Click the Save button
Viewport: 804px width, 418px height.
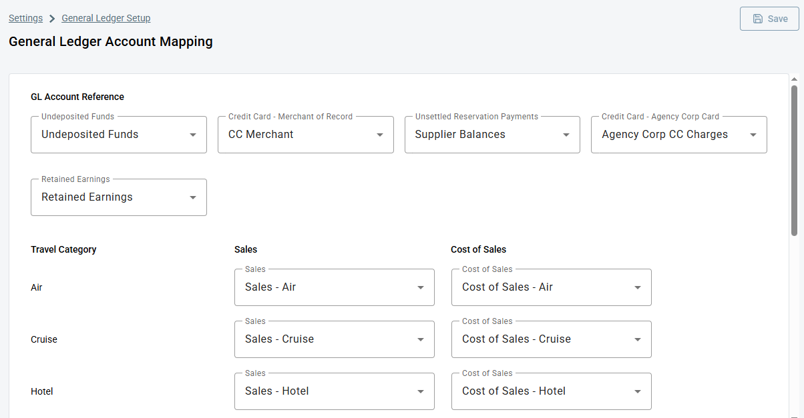pyautogui.click(x=769, y=19)
